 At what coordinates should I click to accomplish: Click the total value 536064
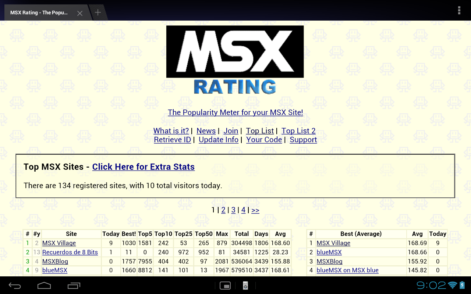(x=242, y=261)
